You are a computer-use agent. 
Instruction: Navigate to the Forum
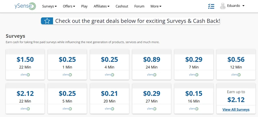click(139, 6)
